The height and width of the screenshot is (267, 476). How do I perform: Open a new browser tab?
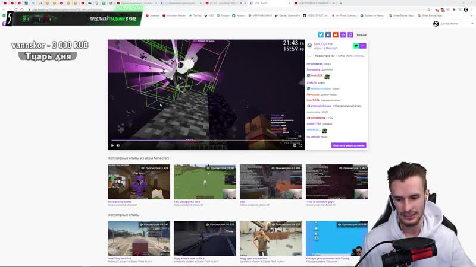coord(340,3)
